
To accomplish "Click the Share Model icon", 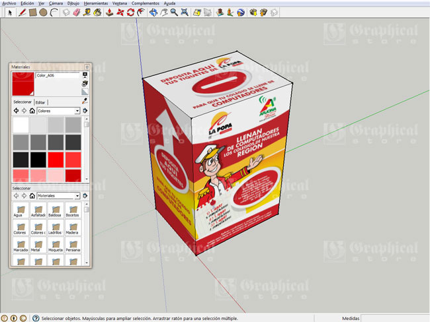I will pyautogui.click(x=263, y=13).
